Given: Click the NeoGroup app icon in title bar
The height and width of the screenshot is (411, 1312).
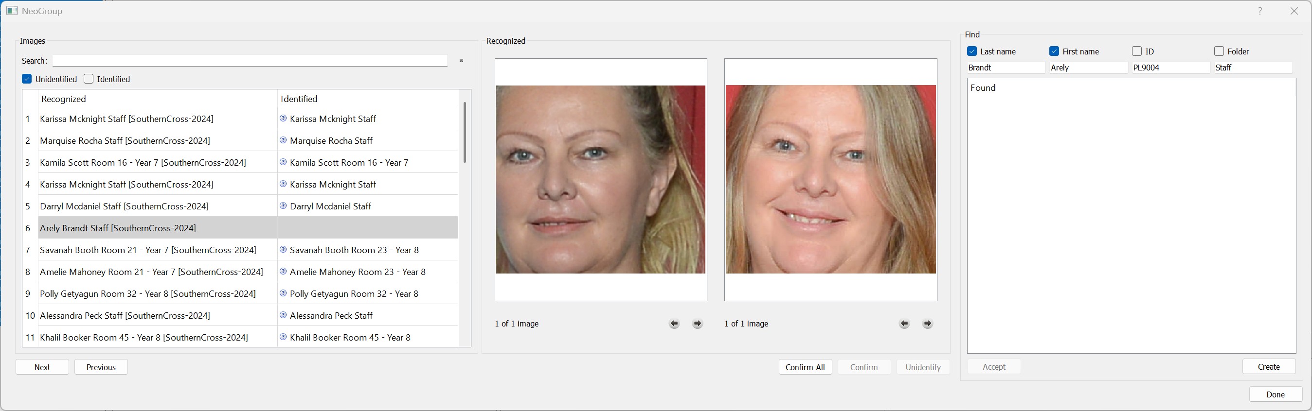Looking at the screenshot, I should pyautogui.click(x=12, y=11).
